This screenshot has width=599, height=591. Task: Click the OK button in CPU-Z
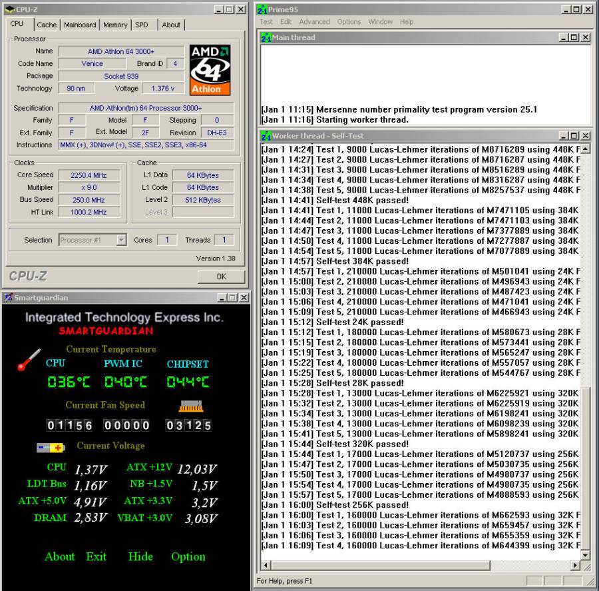point(221,277)
